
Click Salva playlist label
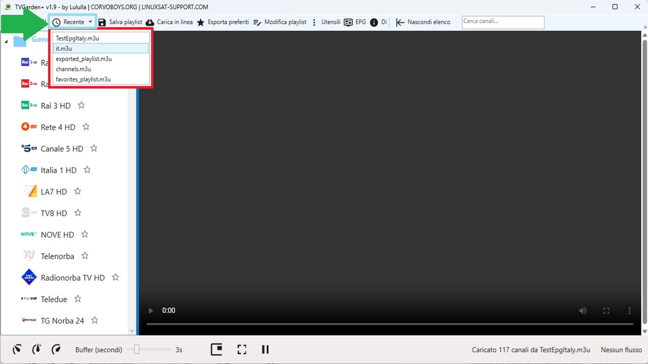(x=126, y=22)
